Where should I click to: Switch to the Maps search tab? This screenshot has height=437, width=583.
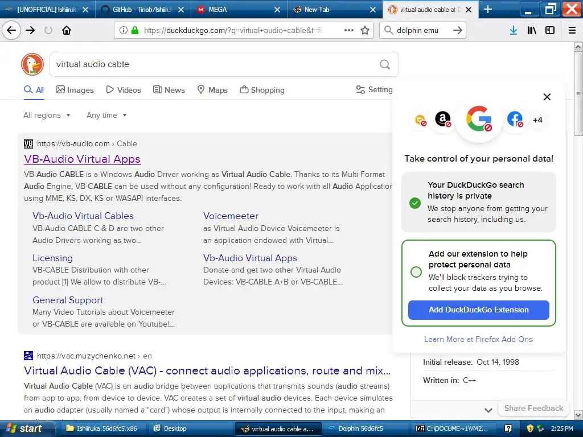[212, 90]
